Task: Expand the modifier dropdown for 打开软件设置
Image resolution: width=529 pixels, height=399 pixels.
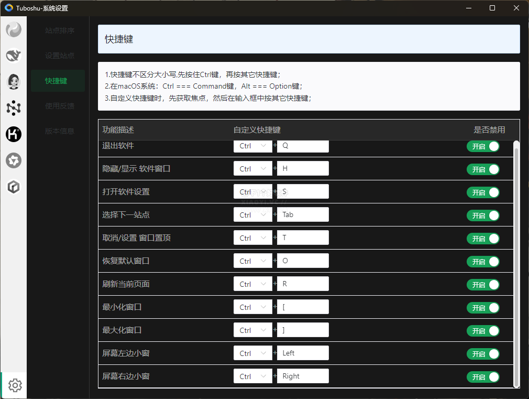Action: tap(252, 191)
